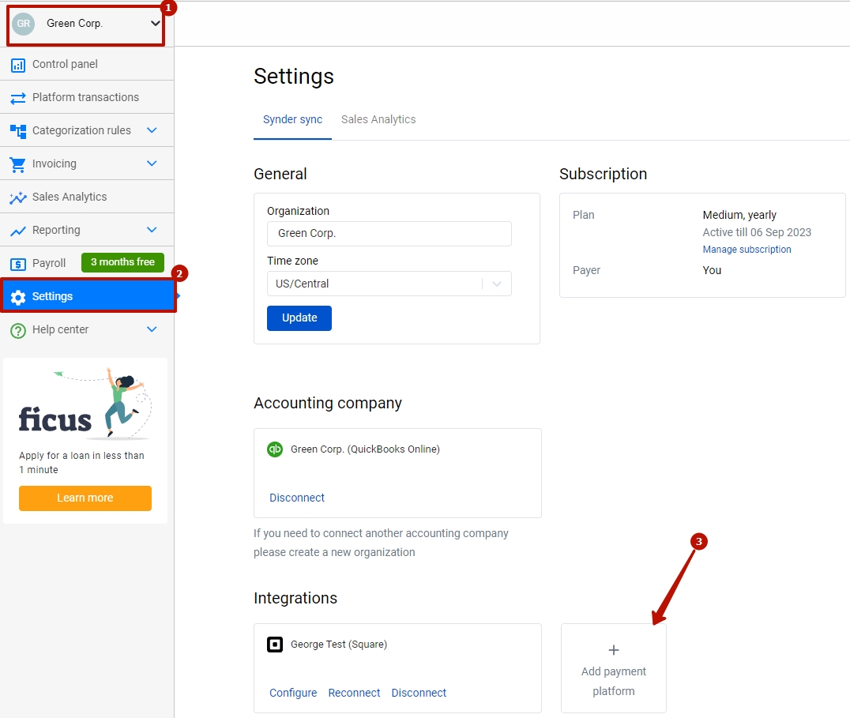Click the George Test (Square) label
Viewport: 850px width, 718px height.
coord(339,645)
